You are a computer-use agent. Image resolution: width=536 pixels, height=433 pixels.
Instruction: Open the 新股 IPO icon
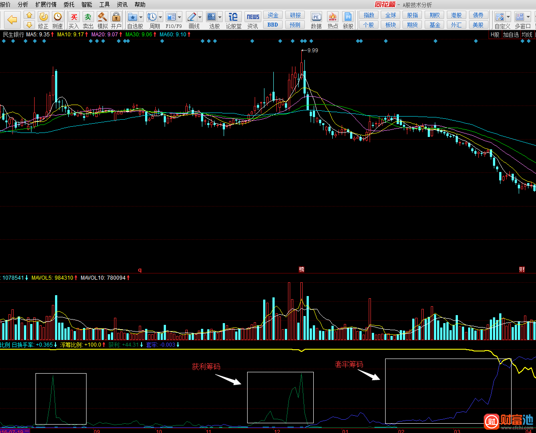[x=348, y=20]
